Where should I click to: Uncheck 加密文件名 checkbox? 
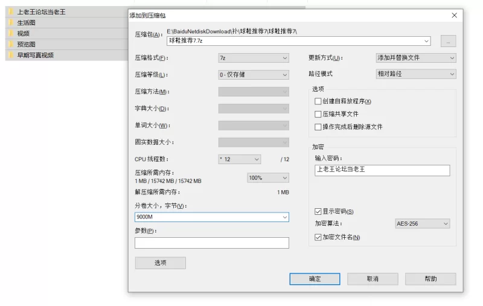318,237
